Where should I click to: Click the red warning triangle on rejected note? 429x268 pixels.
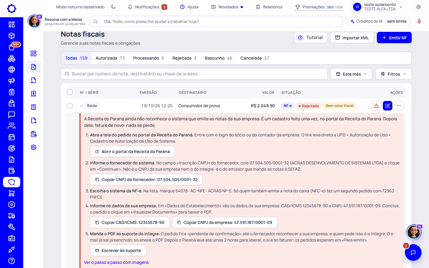tap(376, 106)
